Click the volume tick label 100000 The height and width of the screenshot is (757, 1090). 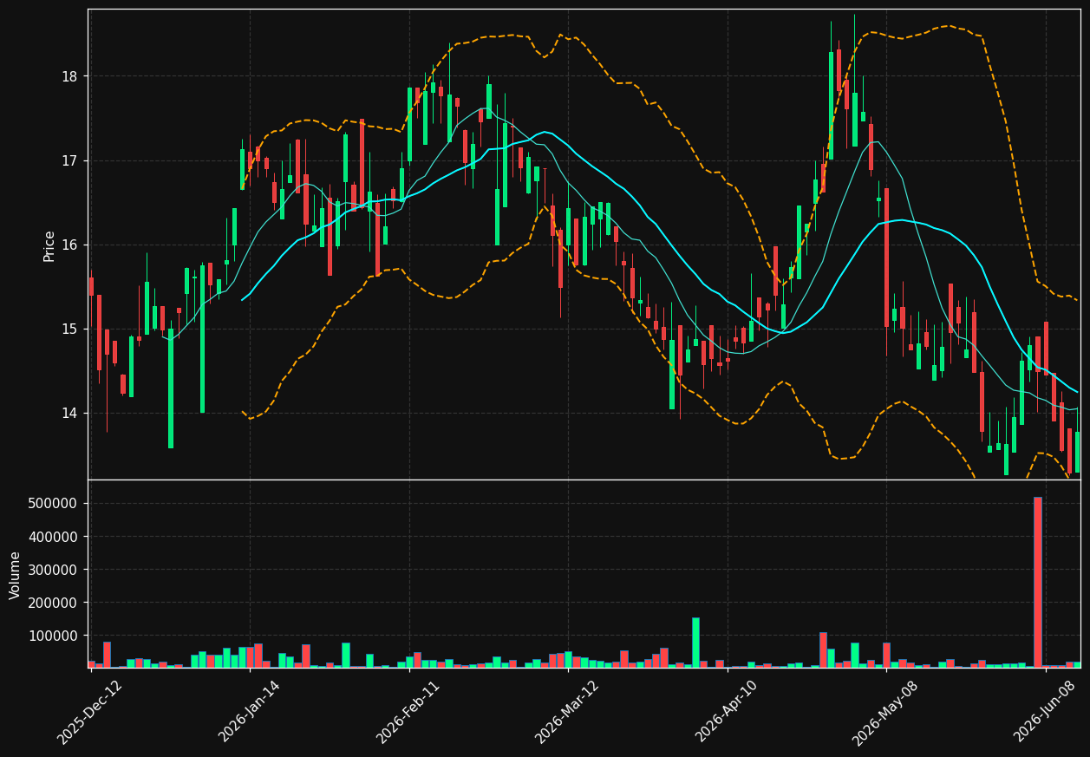[x=54, y=636]
